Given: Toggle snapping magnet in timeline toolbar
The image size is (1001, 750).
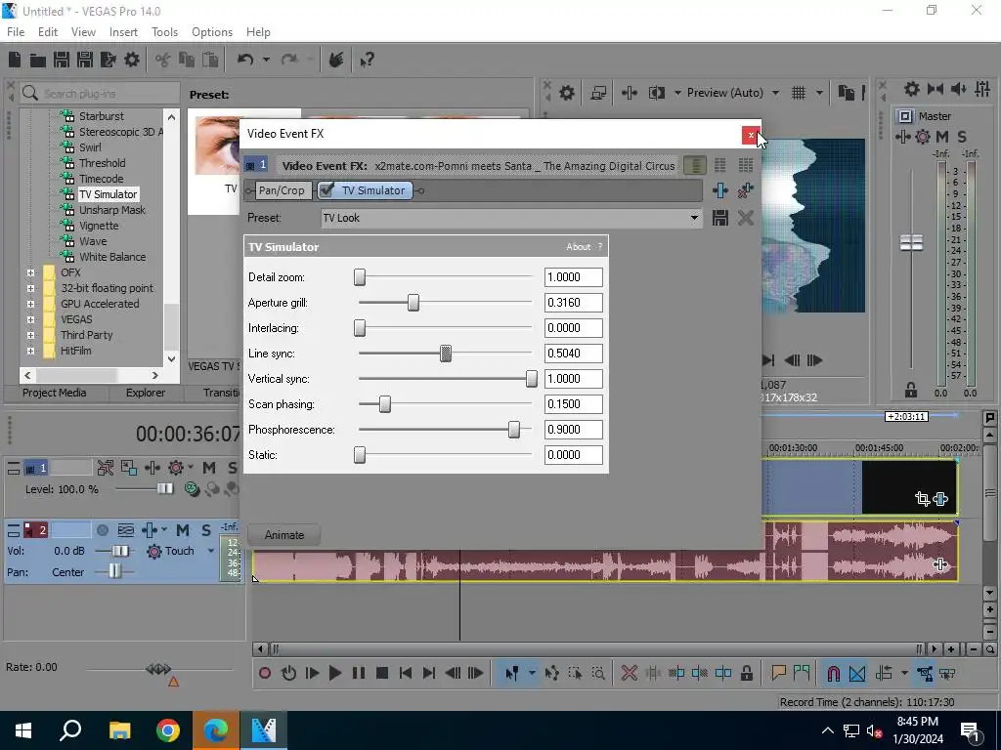Looking at the screenshot, I should [833, 673].
